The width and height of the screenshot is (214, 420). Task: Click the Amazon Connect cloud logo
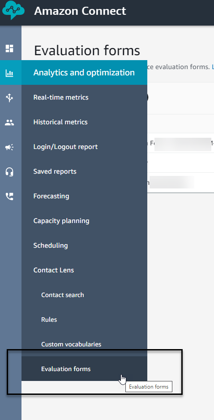click(13, 11)
